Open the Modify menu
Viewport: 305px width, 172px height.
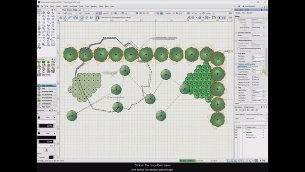[58, 6]
